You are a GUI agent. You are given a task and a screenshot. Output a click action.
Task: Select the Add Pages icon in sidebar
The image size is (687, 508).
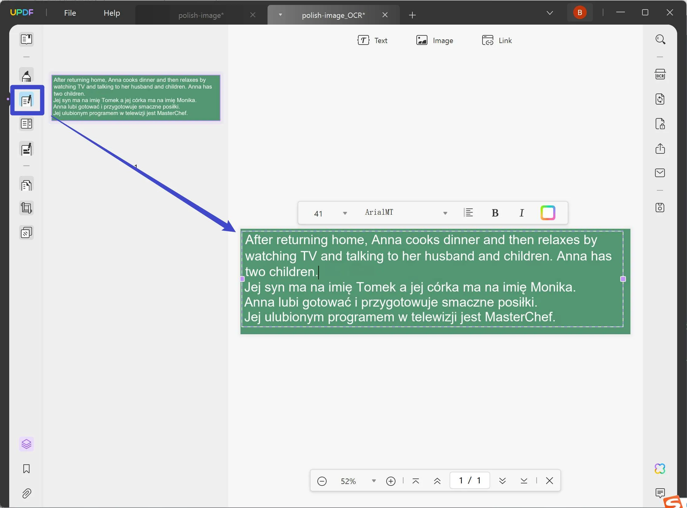pyautogui.click(x=26, y=185)
